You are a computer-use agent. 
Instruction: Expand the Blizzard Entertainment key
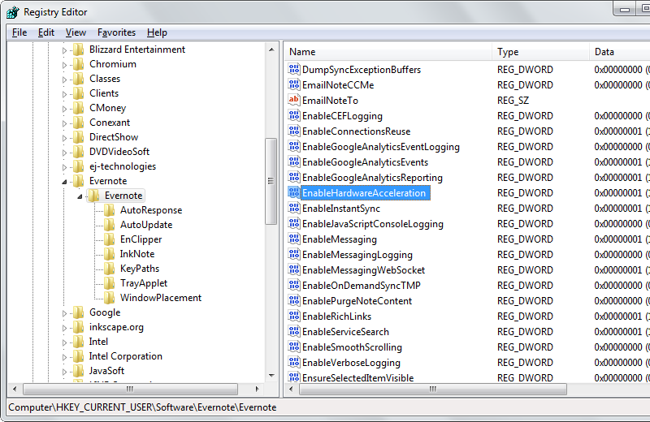point(65,50)
